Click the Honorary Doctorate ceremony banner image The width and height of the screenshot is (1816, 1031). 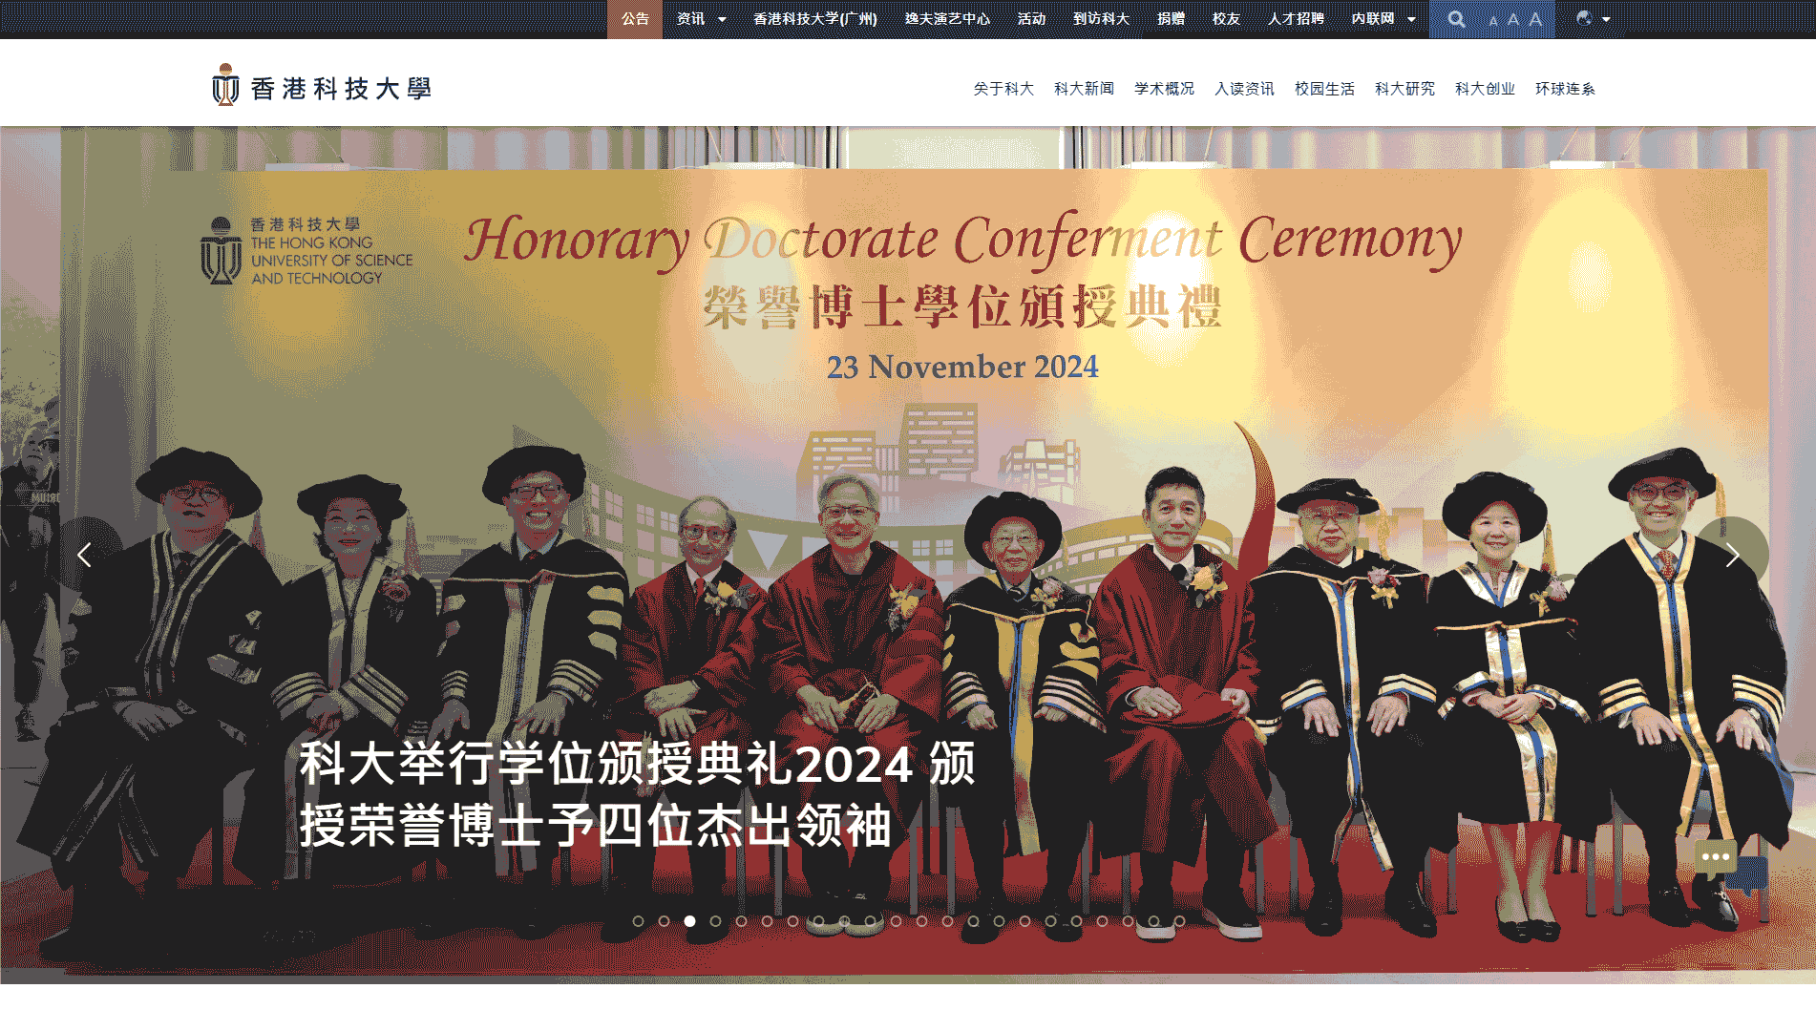coord(908,555)
